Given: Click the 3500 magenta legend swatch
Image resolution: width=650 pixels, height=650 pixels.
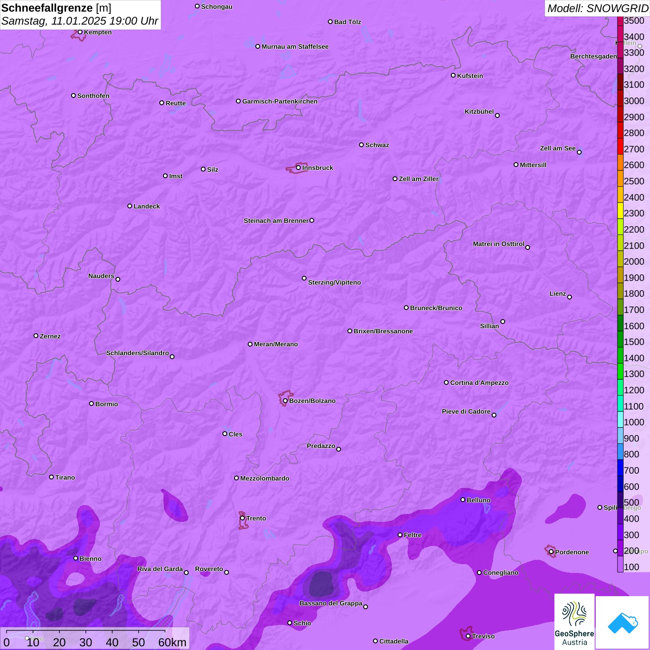Looking at the screenshot, I should click(x=620, y=20).
